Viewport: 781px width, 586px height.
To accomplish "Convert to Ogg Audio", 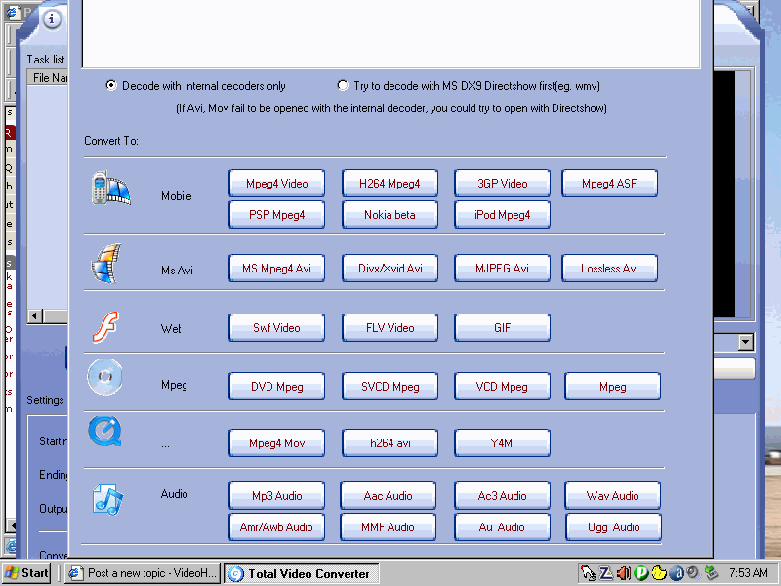I will point(614,527).
